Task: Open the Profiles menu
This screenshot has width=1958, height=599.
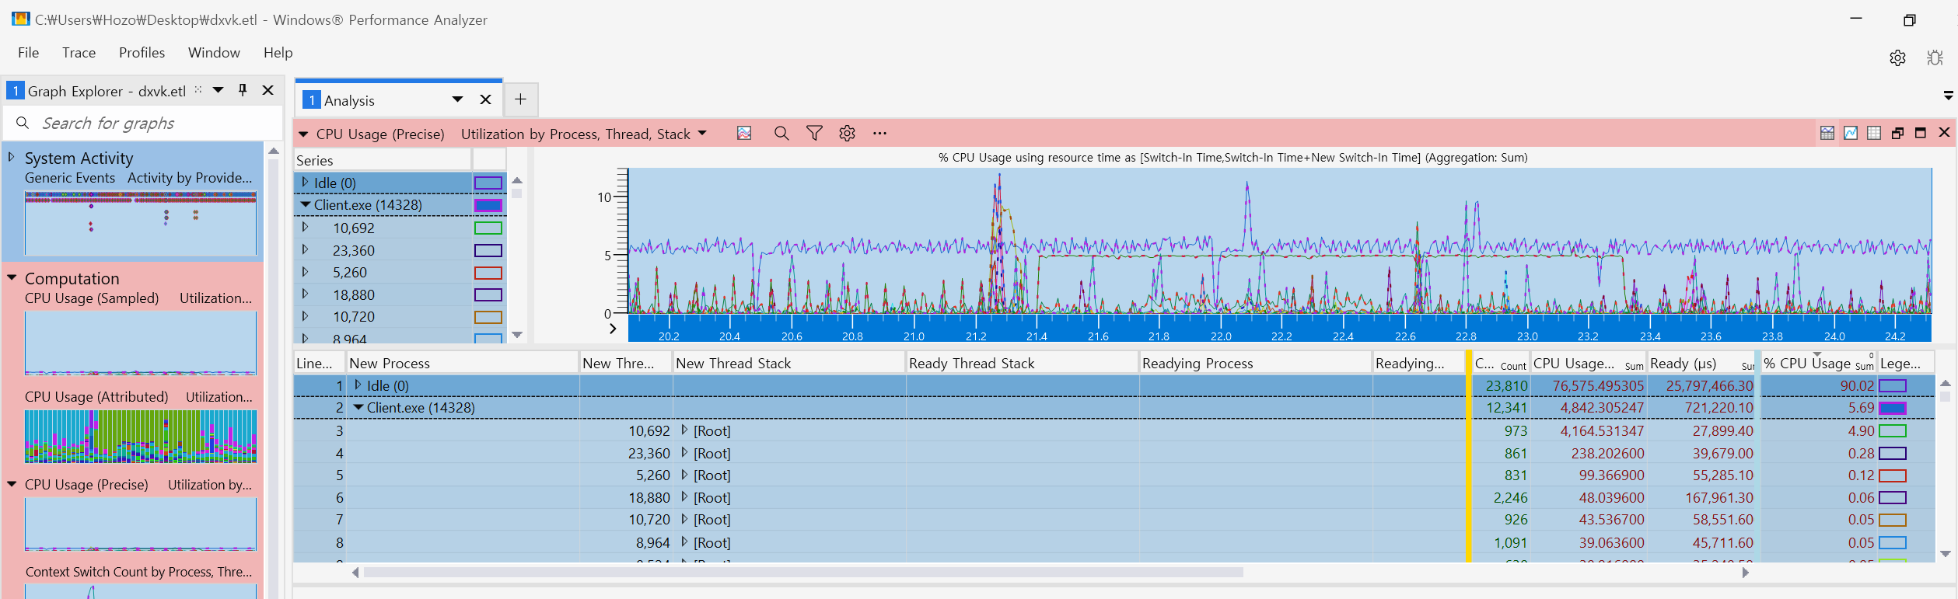Action: point(142,53)
